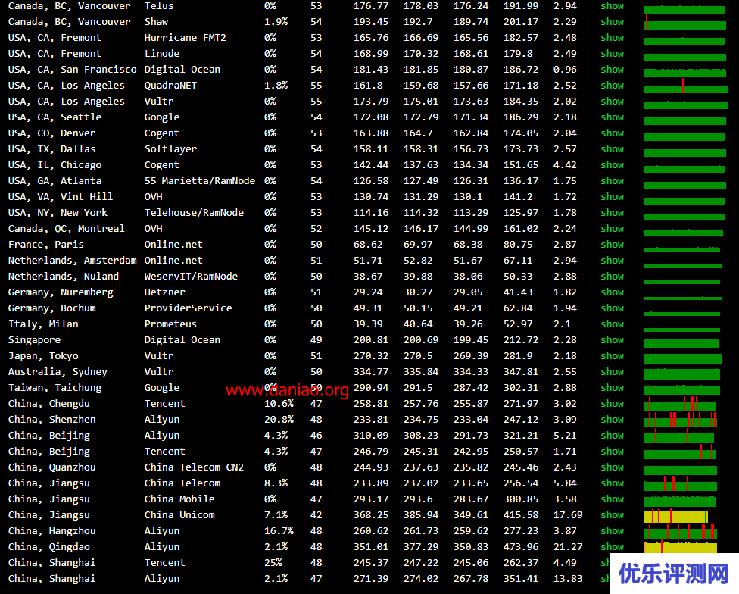Click show link for Paris Online.net
This screenshot has height=594, width=739.
(612, 245)
